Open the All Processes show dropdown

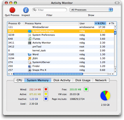(91, 10)
